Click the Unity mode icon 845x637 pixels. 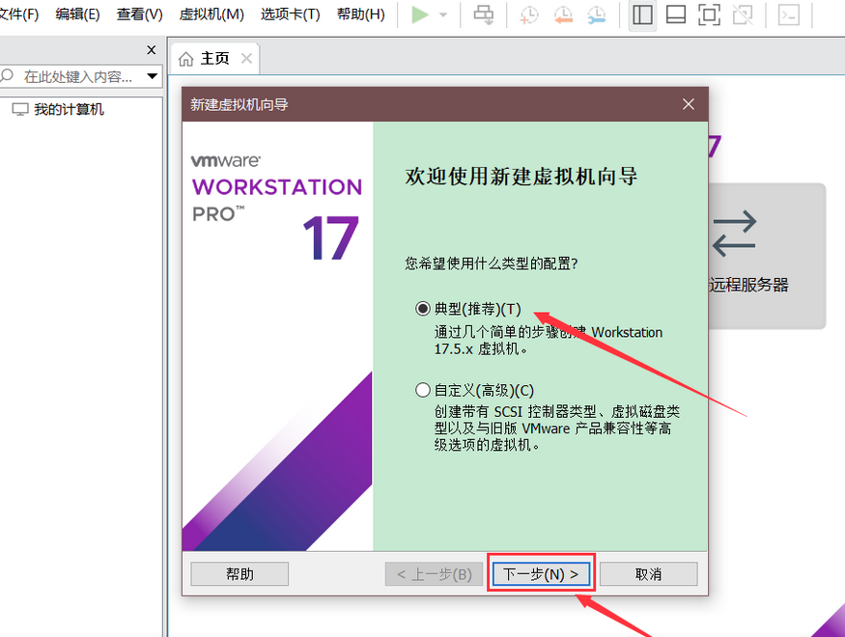coord(745,15)
